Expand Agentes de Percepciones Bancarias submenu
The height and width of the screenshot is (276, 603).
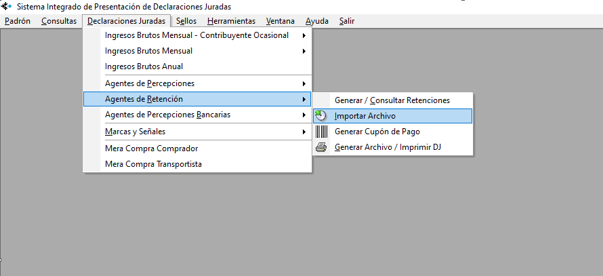[304, 115]
